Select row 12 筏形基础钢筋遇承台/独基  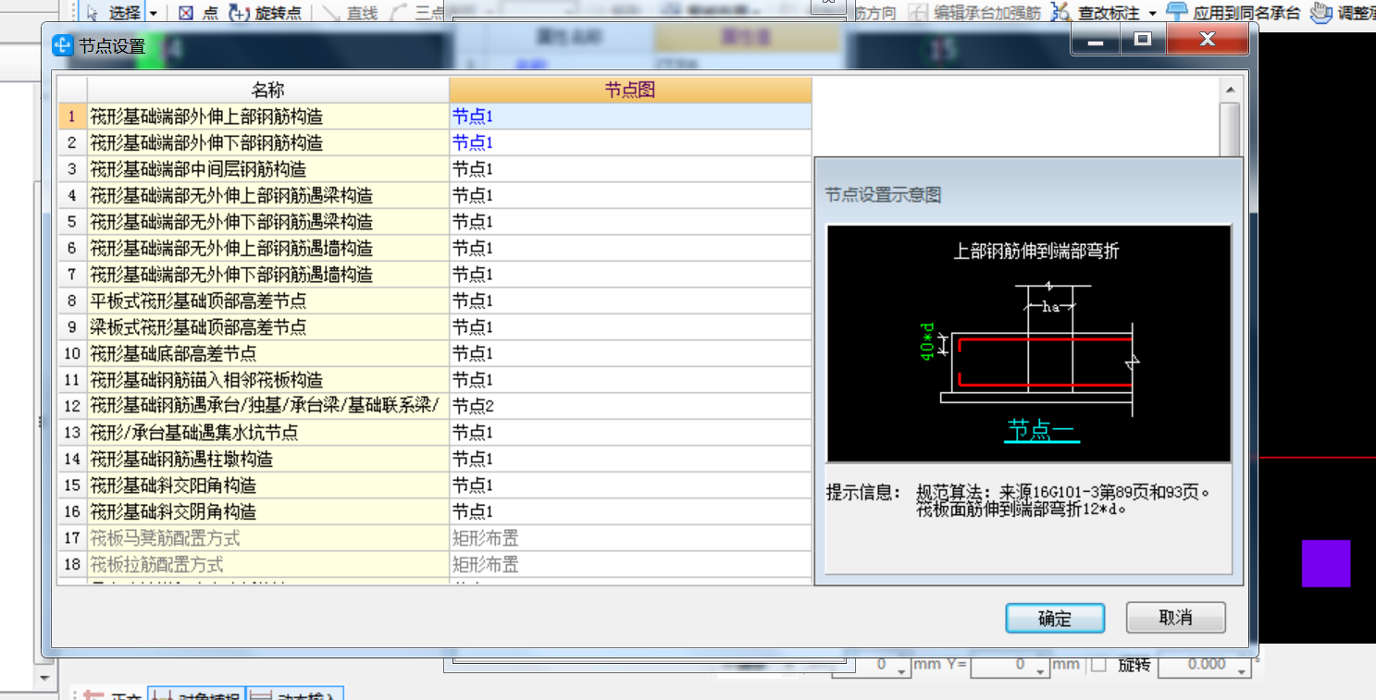(x=268, y=406)
